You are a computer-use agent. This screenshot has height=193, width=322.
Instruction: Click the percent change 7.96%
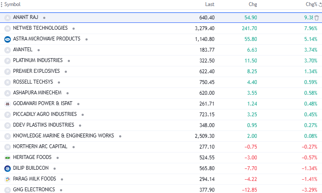[x=311, y=28]
